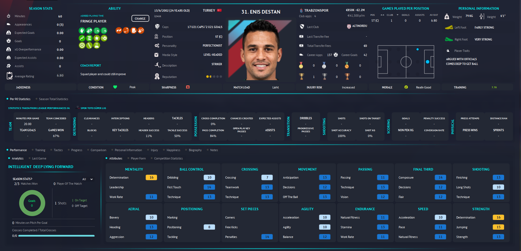Image resolution: width=521 pixels, height=251 pixels.
Task: Select the Competition Statistics panel option
Action: 166,158
